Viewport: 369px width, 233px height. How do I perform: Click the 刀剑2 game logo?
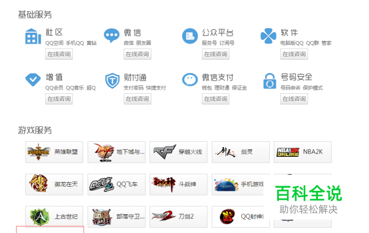pyautogui.click(x=164, y=216)
